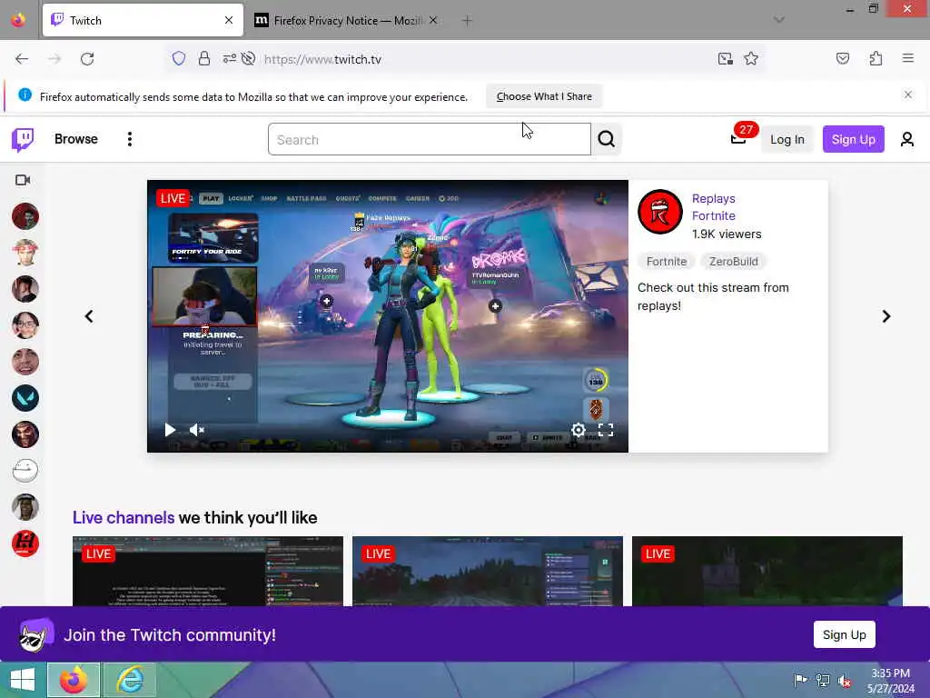Viewport: 930px width, 698px height.
Task: Open the fifth sidebar channel avatar
Action: [25, 362]
